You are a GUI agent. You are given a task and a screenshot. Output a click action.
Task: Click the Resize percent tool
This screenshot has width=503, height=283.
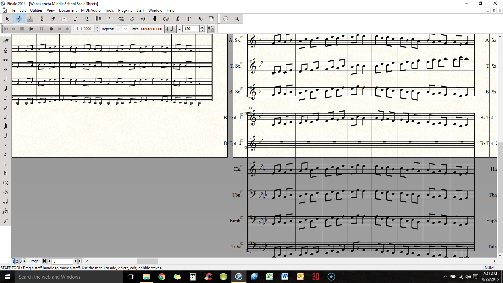(x=200, y=19)
